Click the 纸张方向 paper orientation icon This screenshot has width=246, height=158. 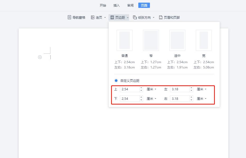(135, 17)
